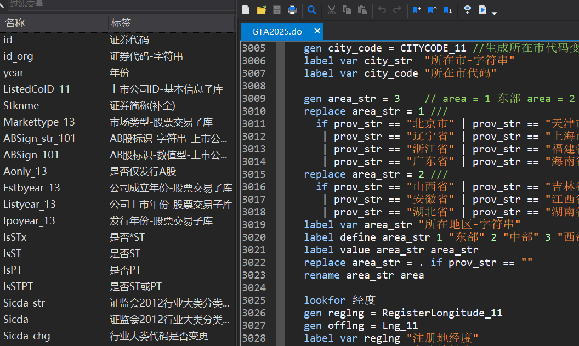The width and height of the screenshot is (579, 346).
Task: Click 'label value area_str area_str' line
Action: point(391,249)
